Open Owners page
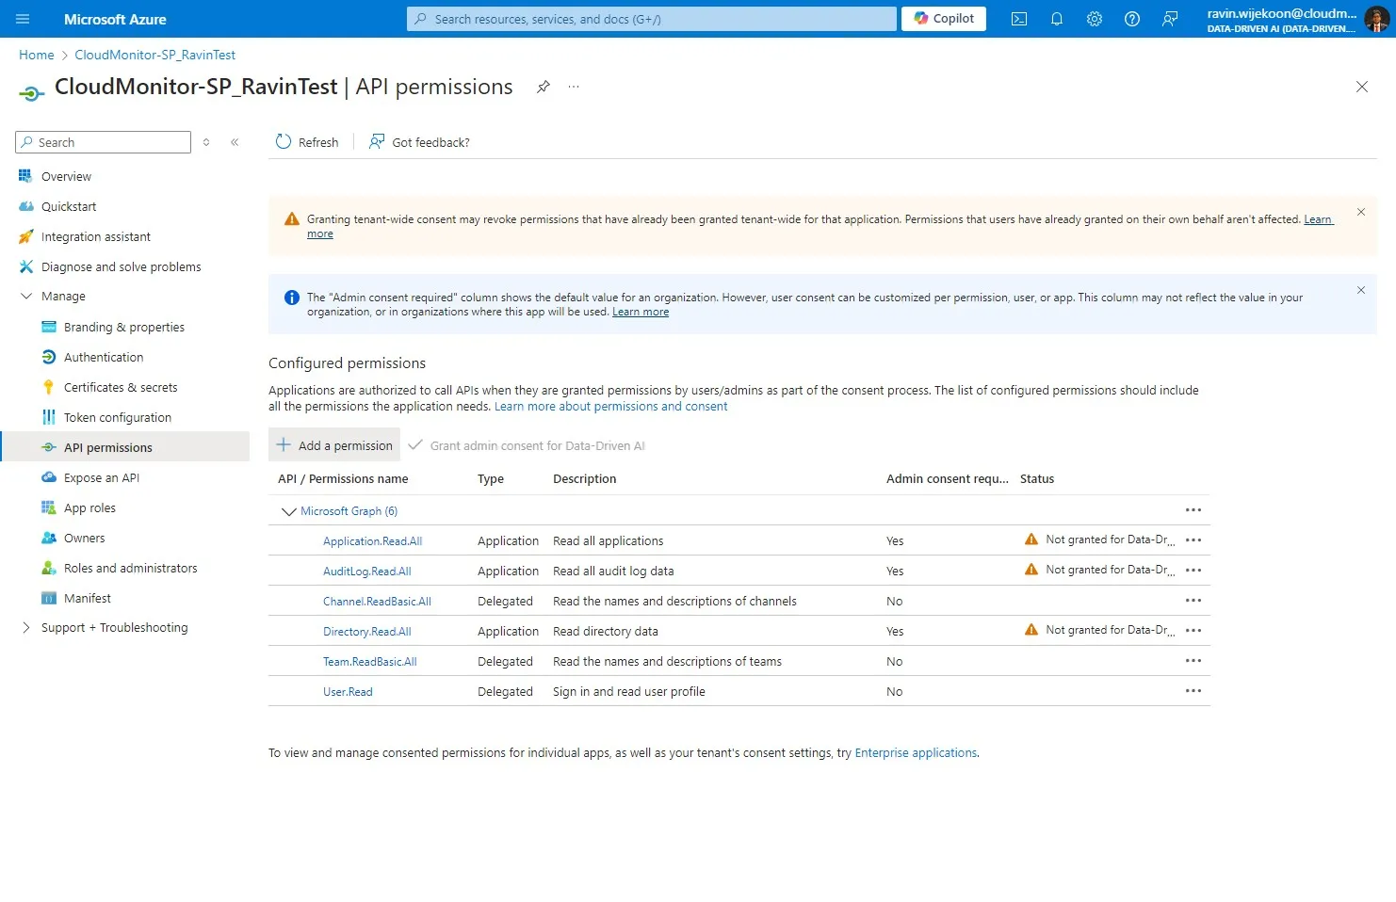The width and height of the screenshot is (1396, 902). click(x=85, y=538)
